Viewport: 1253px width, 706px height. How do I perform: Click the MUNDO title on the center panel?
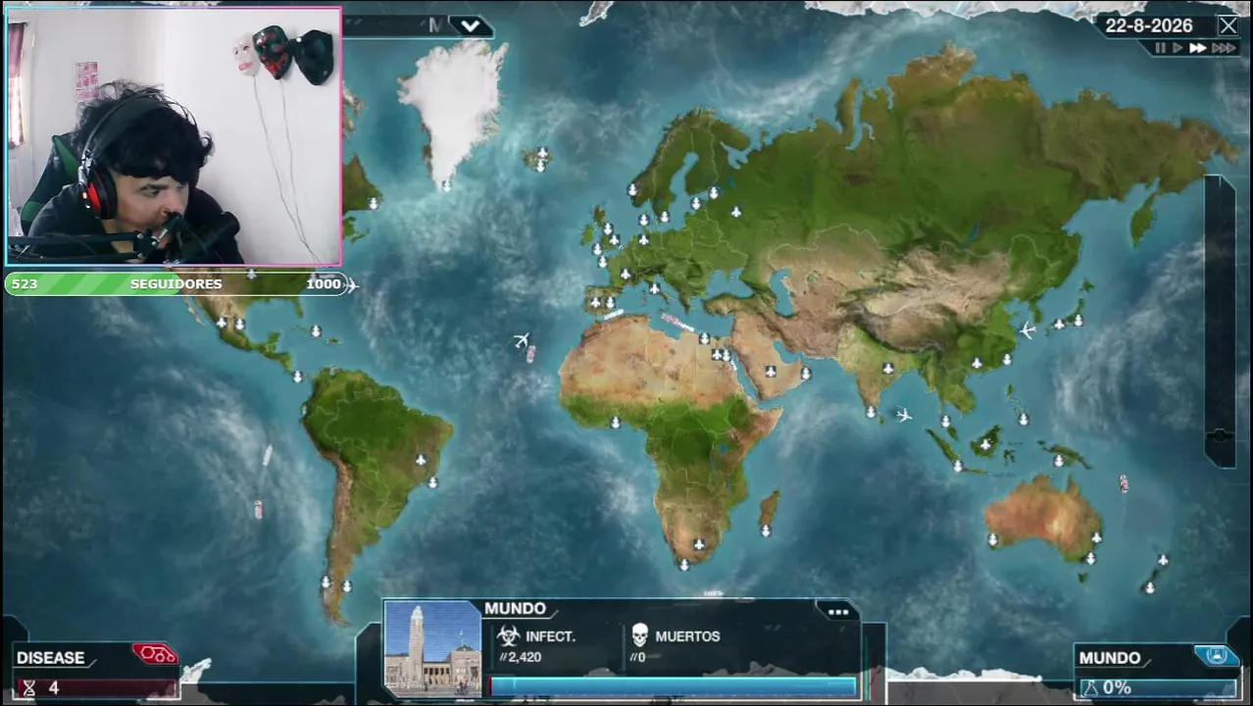tap(515, 609)
